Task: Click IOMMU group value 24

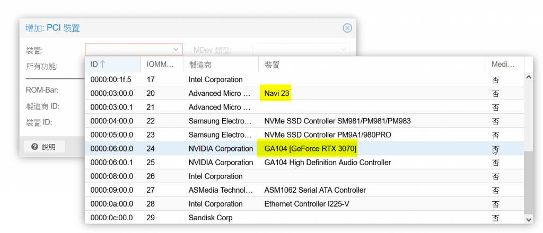Action: coord(151,149)
